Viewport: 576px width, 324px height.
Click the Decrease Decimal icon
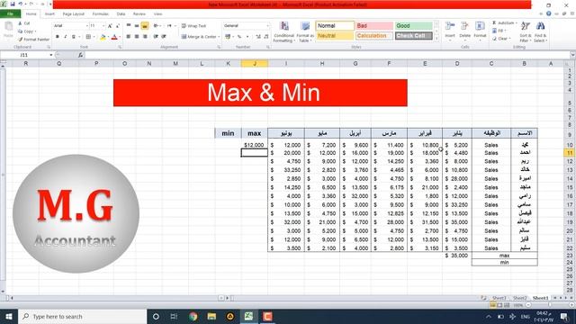[266, 37]
